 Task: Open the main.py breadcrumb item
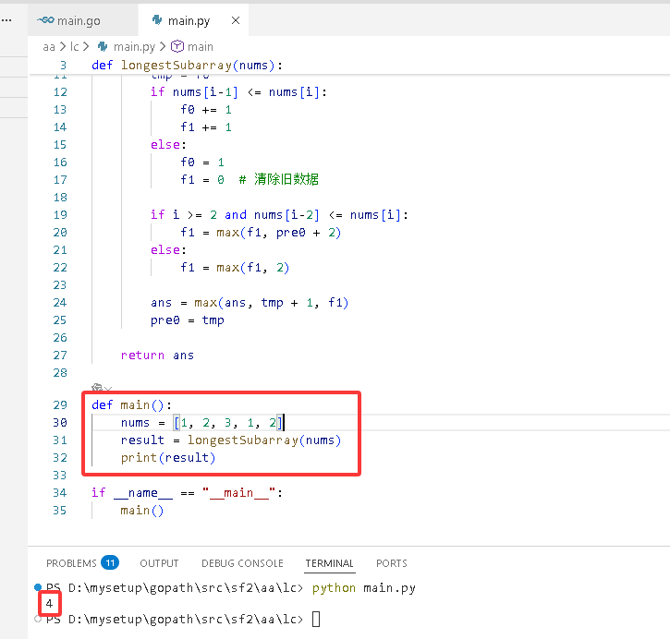[x=134, y=46]
